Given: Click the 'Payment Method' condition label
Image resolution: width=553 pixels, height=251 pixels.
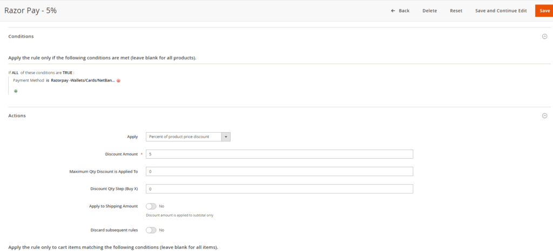Looking at the screenshot, I should pos(29,80).
